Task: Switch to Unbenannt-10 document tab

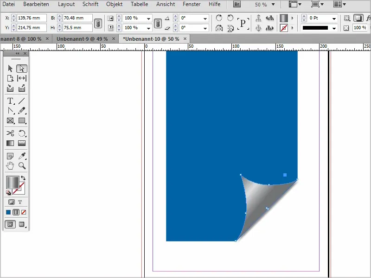Action: pyautogui.click(x=151, y=39)
